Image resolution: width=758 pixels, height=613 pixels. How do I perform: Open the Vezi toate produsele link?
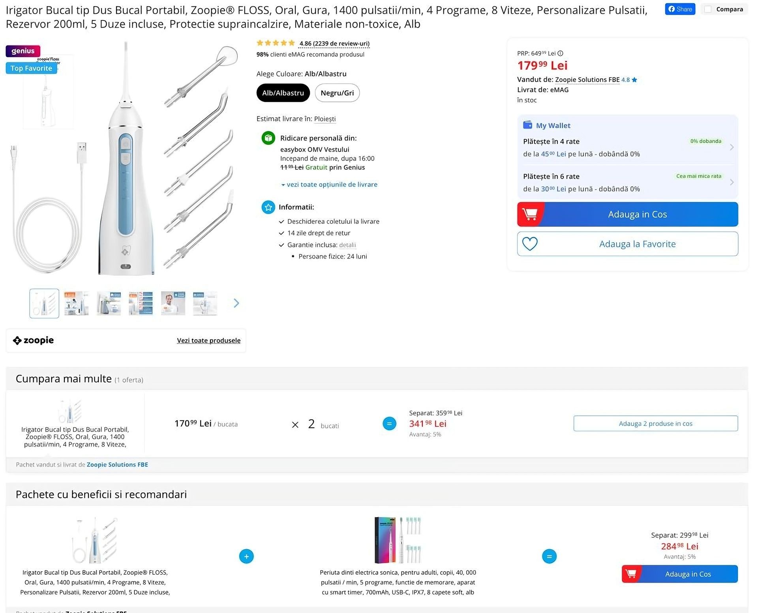[x=208, y=340]
